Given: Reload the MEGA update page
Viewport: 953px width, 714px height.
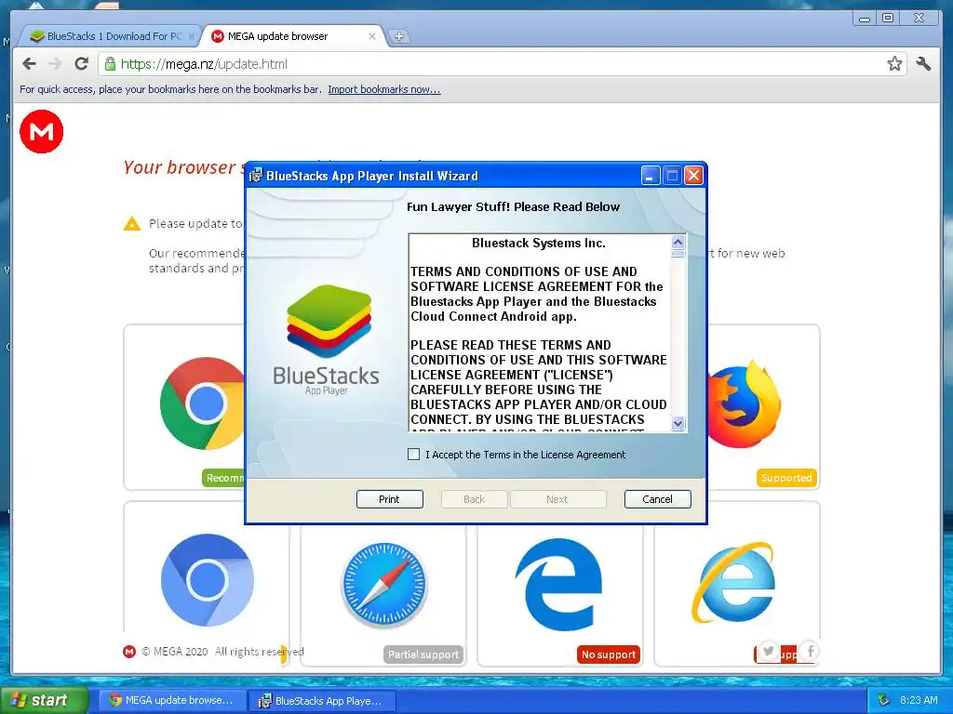Looking at the screenshot, I should tap(82, 64).
